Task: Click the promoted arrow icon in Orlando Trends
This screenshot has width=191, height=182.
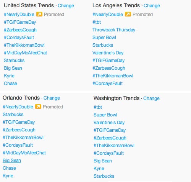Action: pyautogui.click(x=38, y=107)
